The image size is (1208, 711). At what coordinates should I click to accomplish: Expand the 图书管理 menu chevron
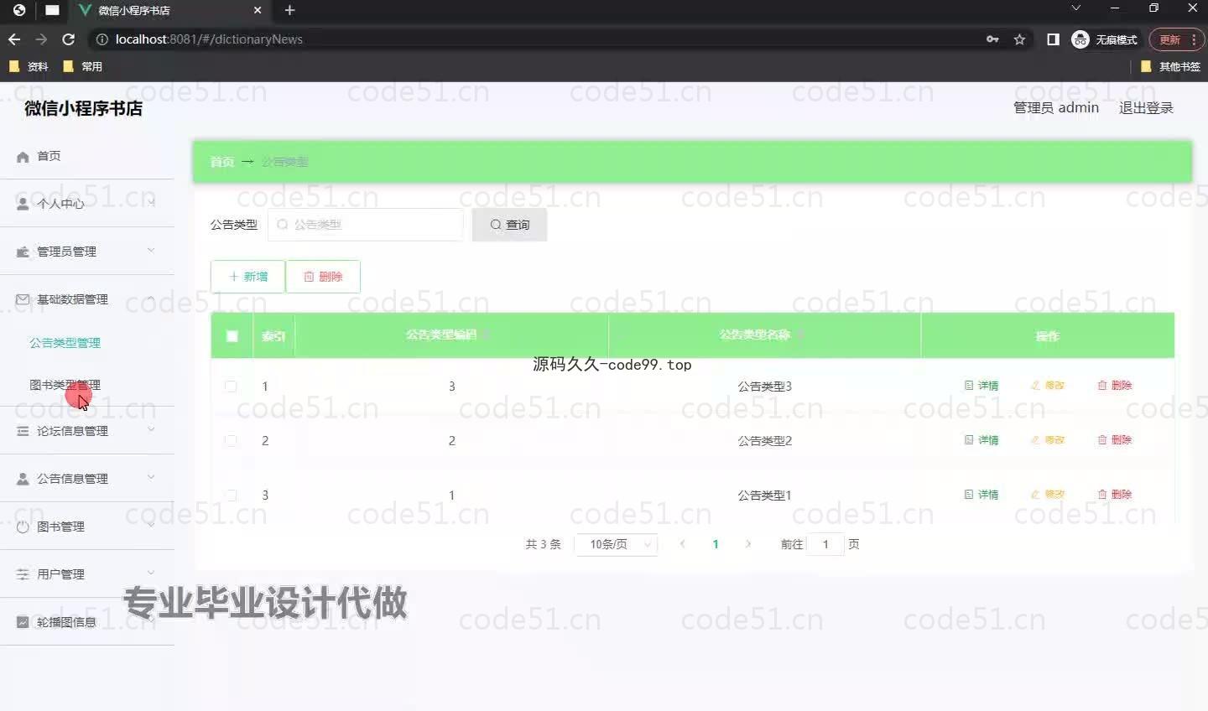151,525
